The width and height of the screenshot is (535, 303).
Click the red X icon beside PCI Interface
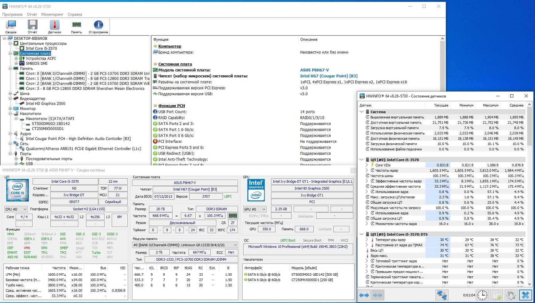pyautogui.click(x=155, y=141)
